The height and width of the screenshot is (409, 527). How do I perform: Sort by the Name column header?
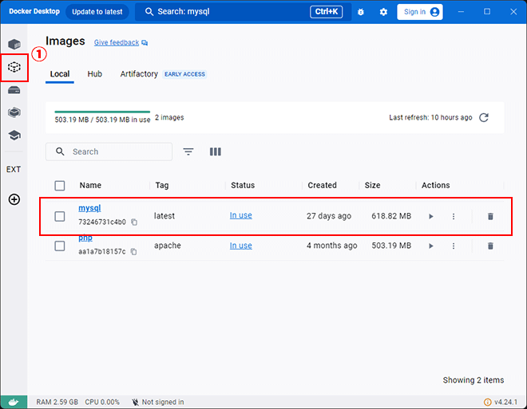(x=90, y=185)
